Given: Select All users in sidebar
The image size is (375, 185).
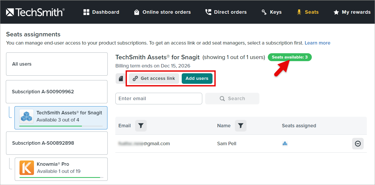Looking at the screenshot, I should click(x=57, y=64).
